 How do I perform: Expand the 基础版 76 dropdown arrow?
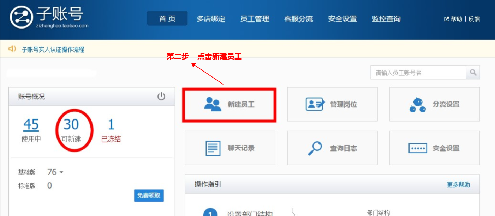click(x=61, y=172)
